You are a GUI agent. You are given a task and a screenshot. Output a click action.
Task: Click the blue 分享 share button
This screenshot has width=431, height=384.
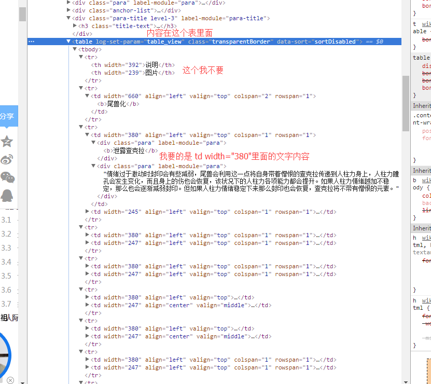pos(7,116)
